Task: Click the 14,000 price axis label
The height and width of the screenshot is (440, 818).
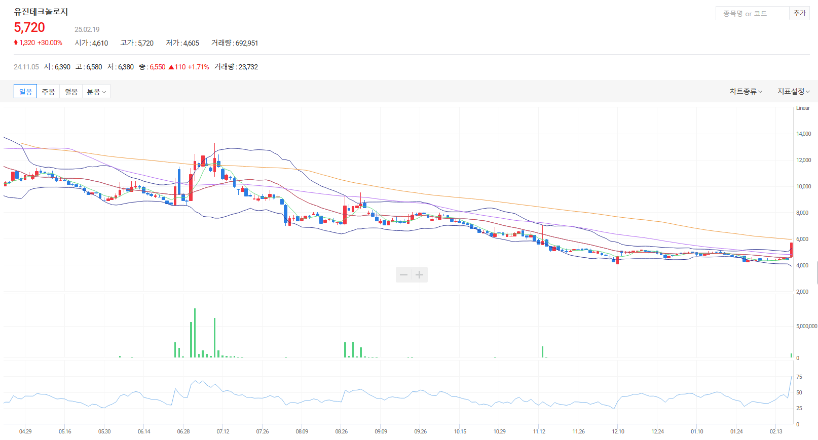Action: [803, 134]
